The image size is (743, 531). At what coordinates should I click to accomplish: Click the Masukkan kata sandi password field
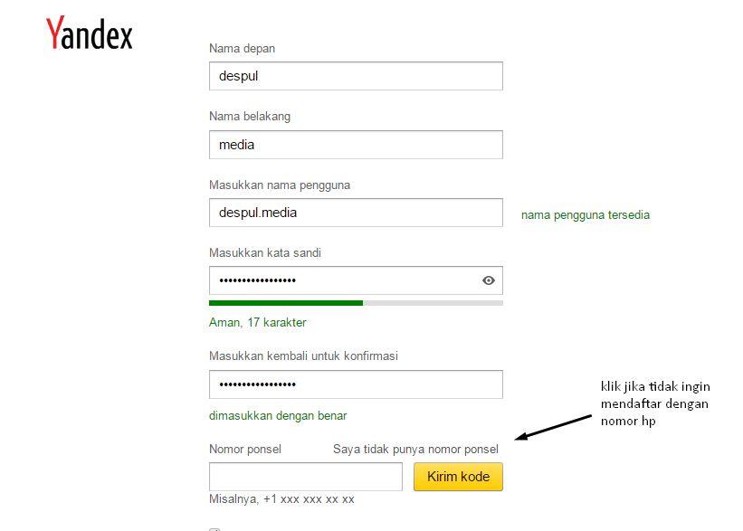coord(344,280)
